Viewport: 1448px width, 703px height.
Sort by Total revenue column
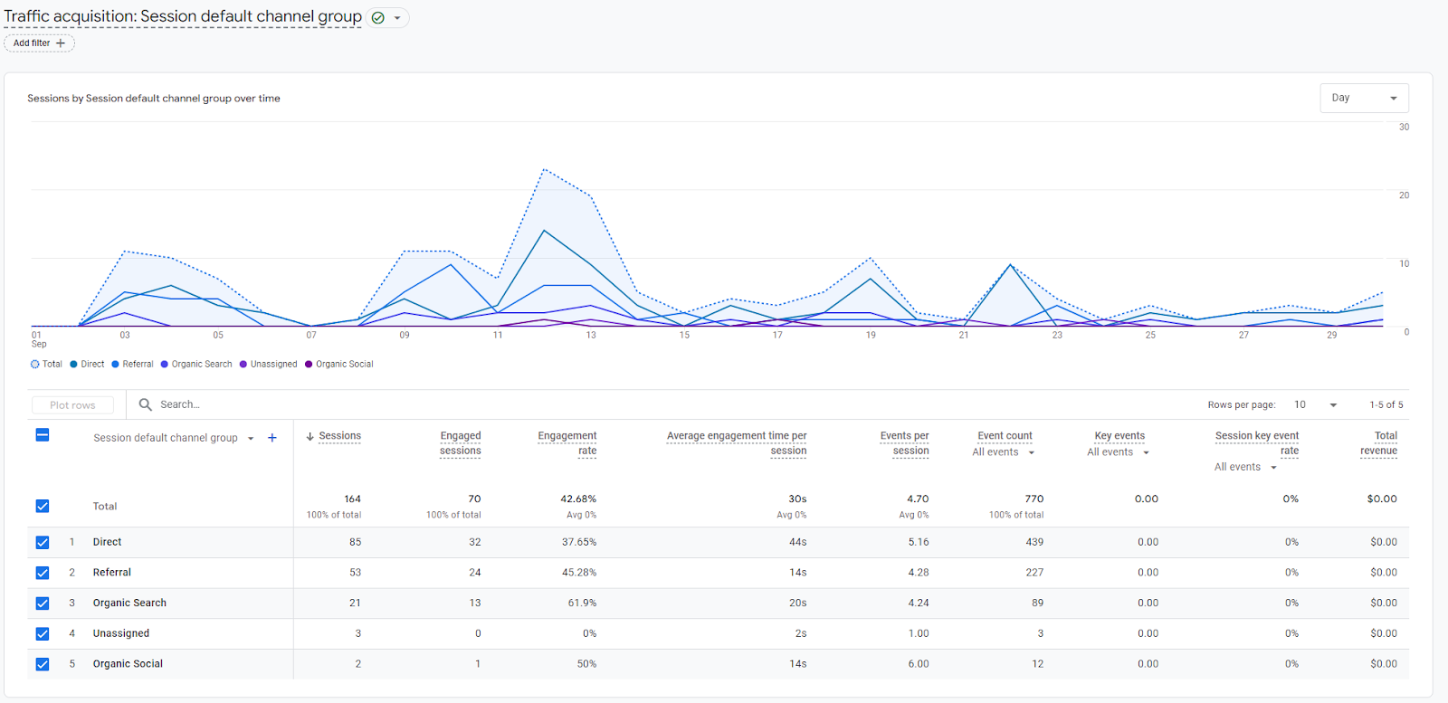tap(1378, 443)
